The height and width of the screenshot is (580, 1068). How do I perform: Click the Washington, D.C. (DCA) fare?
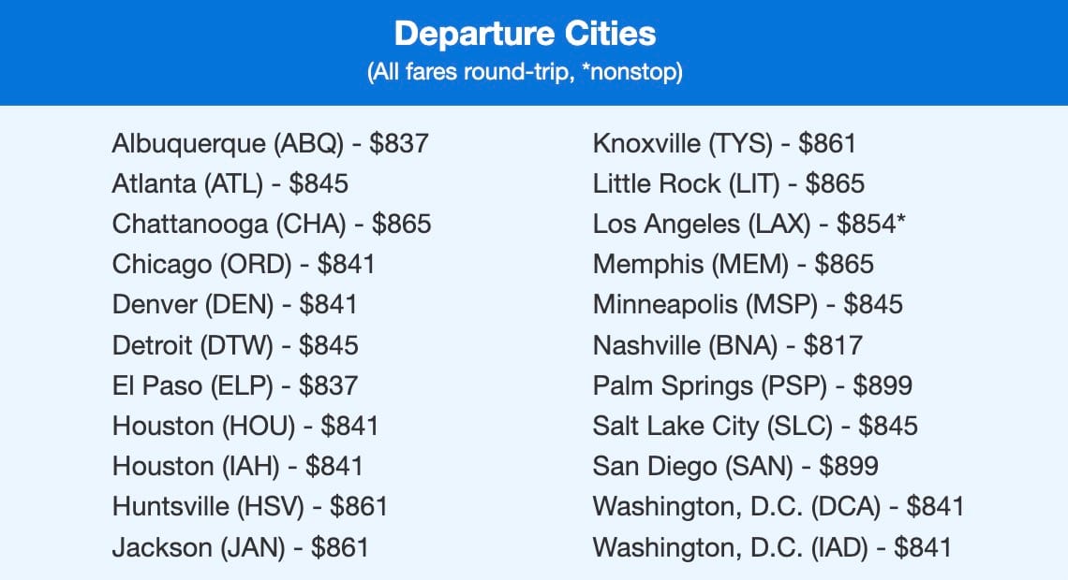[x=779, y=507]
